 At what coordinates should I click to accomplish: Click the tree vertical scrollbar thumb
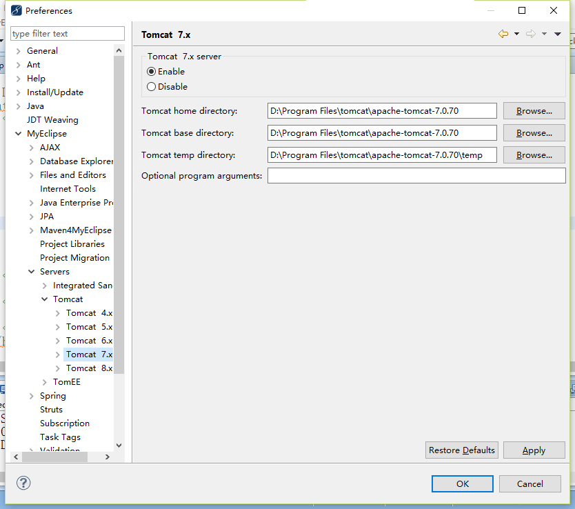pos(119,214)
